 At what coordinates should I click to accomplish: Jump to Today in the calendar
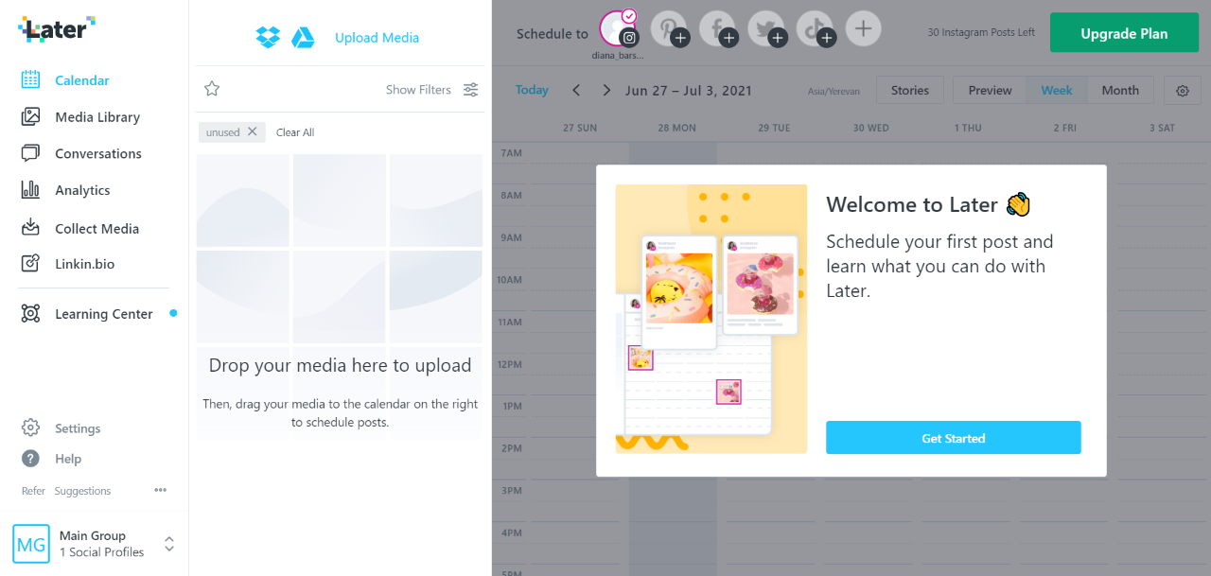pos(532,90)
